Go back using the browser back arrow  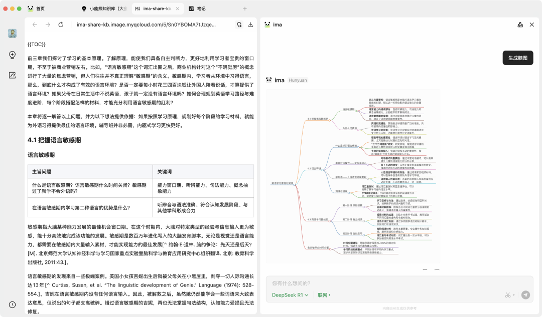pyautogui.click(x=35, y=25)
